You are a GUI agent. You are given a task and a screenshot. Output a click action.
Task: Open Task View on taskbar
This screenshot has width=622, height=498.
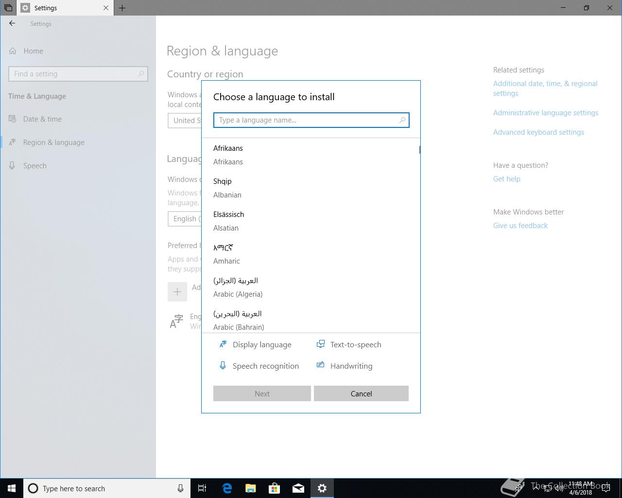[x=202, y=488]
